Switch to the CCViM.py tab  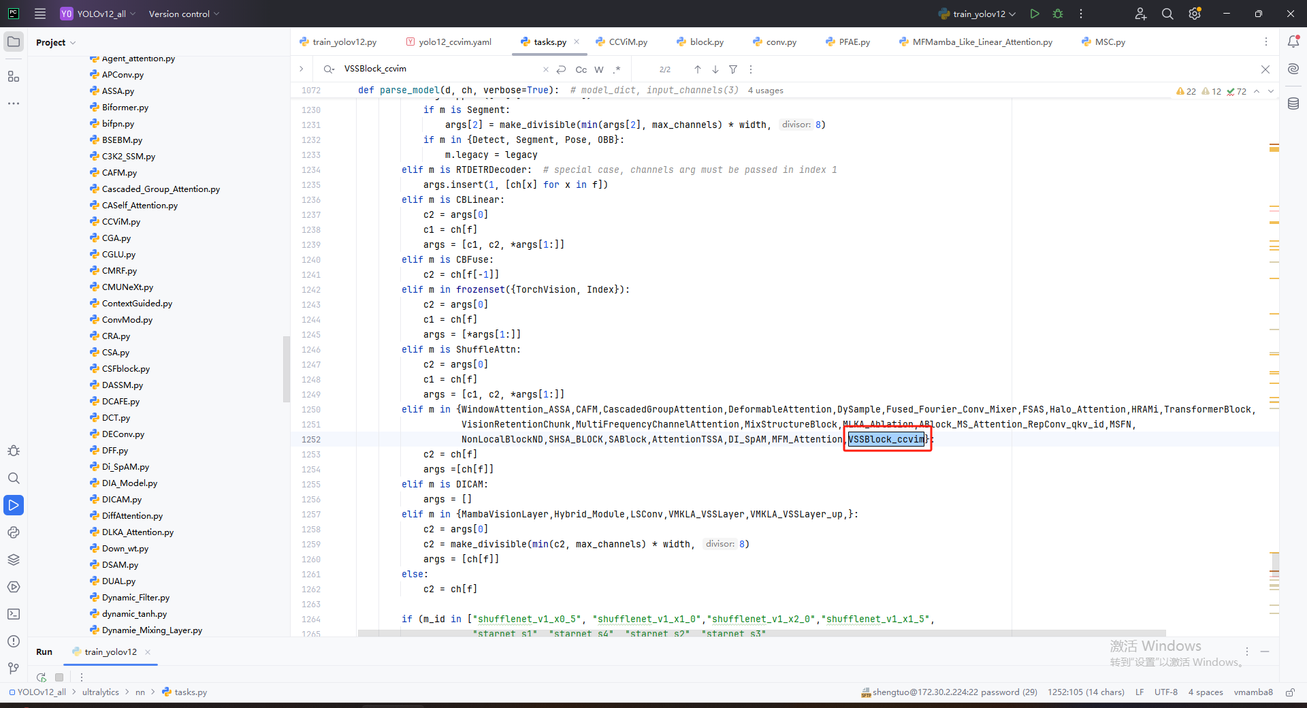click(627, 42)
